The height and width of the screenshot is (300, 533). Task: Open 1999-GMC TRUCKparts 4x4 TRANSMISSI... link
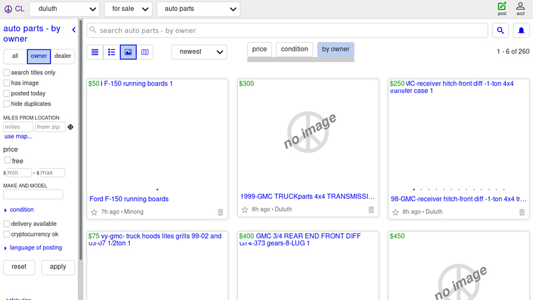pos(307,197)
